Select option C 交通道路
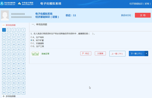Screen dimensions: 152x98 coord(31,43)
